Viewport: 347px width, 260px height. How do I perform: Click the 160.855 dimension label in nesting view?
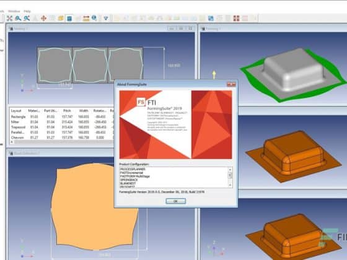pos(174,66)
